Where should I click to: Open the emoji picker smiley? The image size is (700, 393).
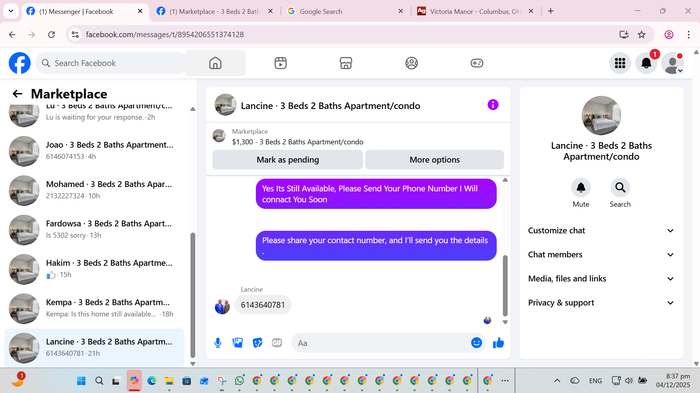click(476, 343)
